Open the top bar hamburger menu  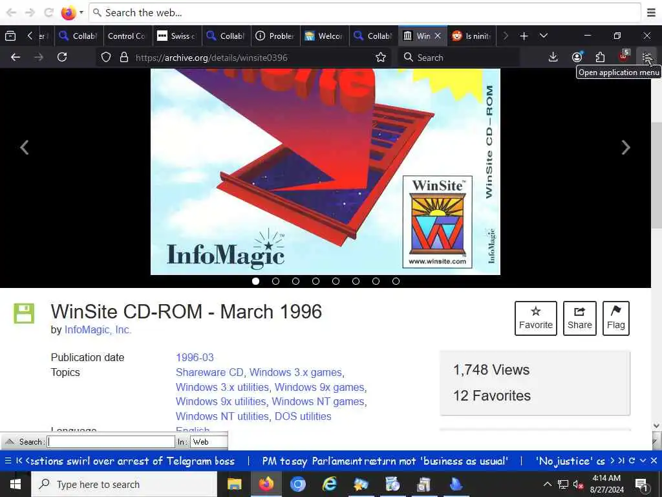coord(652,13)
